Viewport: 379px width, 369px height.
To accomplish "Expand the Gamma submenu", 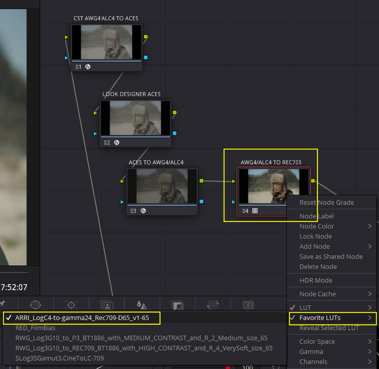I will tap(332, 351).
